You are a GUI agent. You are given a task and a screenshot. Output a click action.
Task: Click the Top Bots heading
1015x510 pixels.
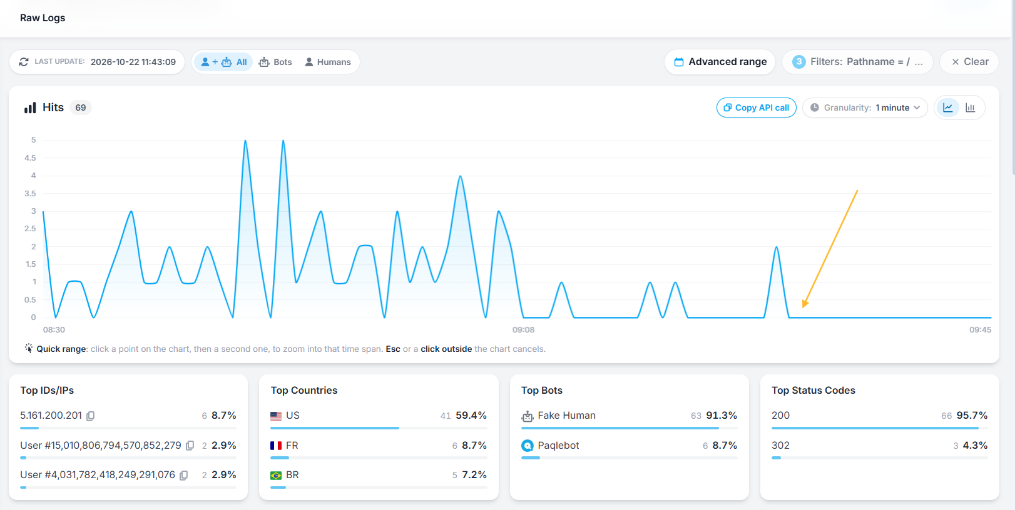tap(542, 390)
